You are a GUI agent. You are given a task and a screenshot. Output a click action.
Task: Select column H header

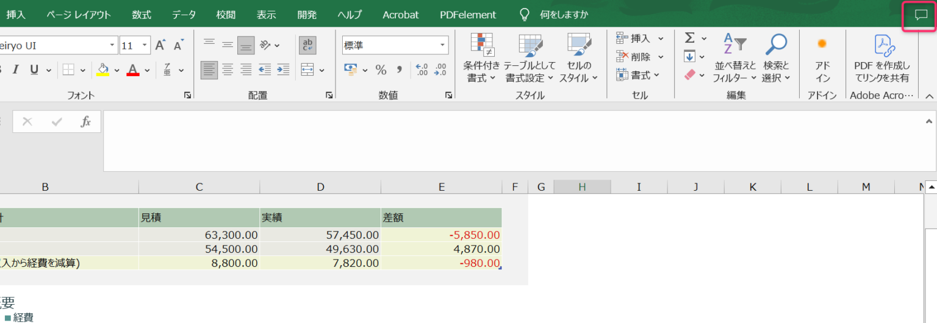tap(582, 187)
